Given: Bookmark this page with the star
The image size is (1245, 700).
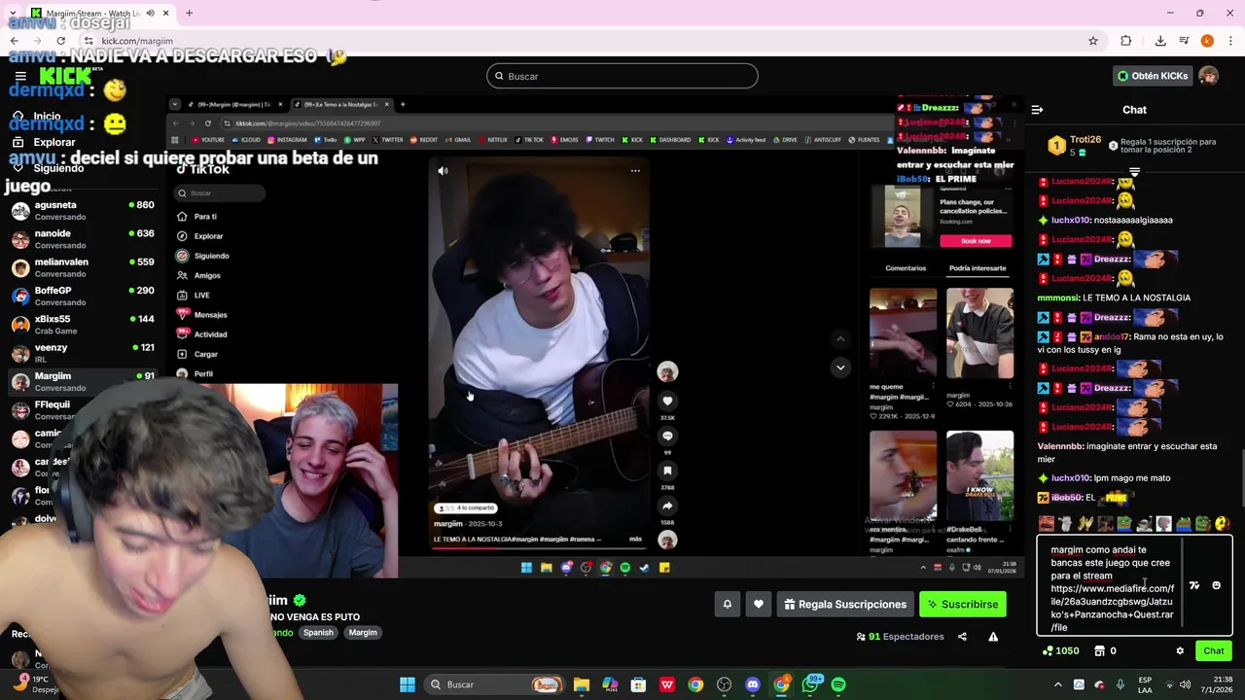Looking at the screenshot, I should pos(1093,41).
